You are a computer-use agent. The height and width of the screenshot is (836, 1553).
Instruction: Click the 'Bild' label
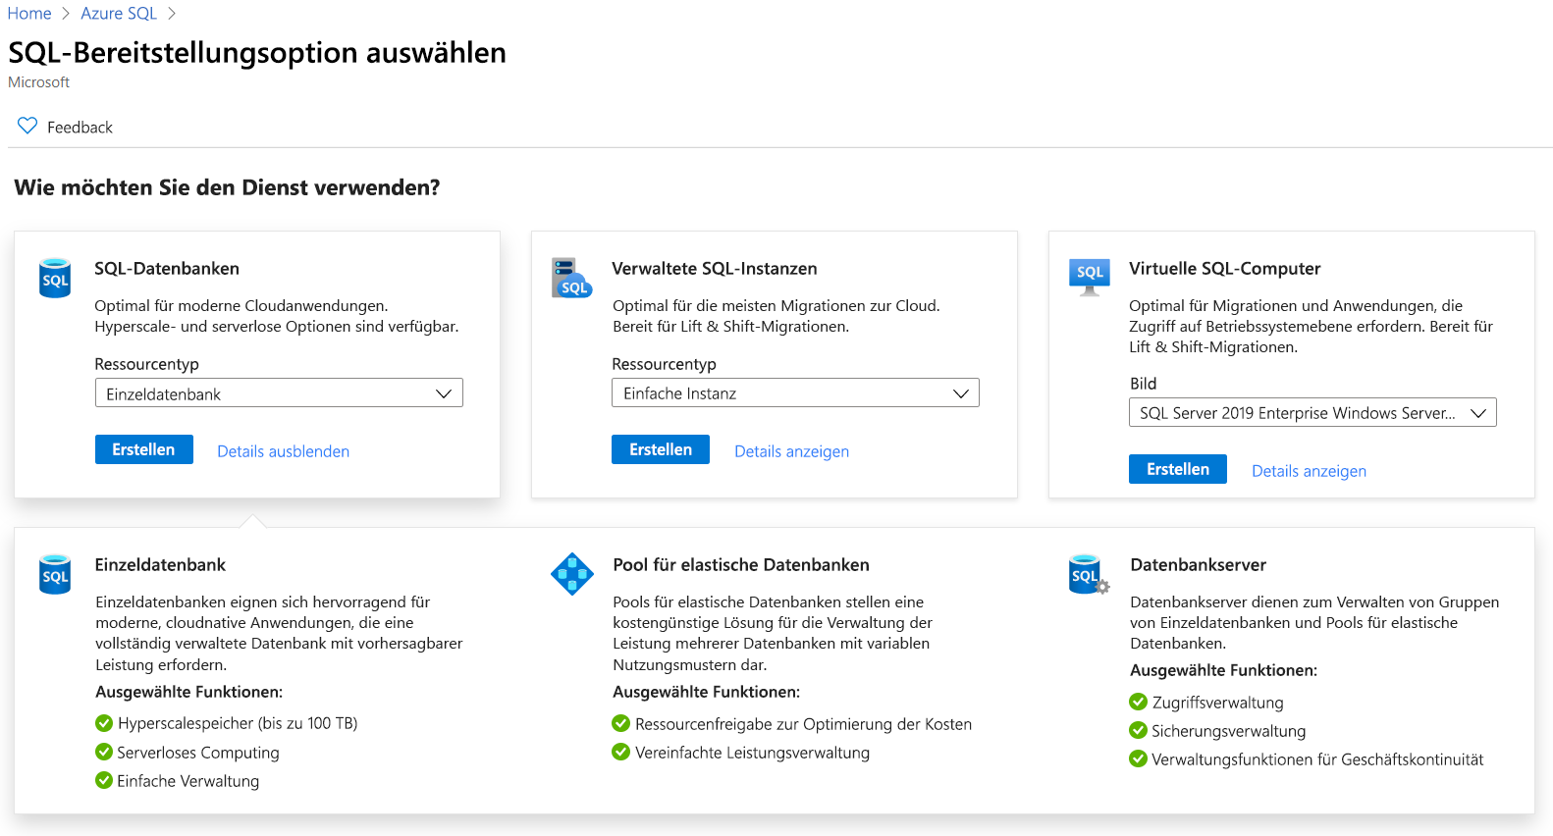(x=1143, y=384)
